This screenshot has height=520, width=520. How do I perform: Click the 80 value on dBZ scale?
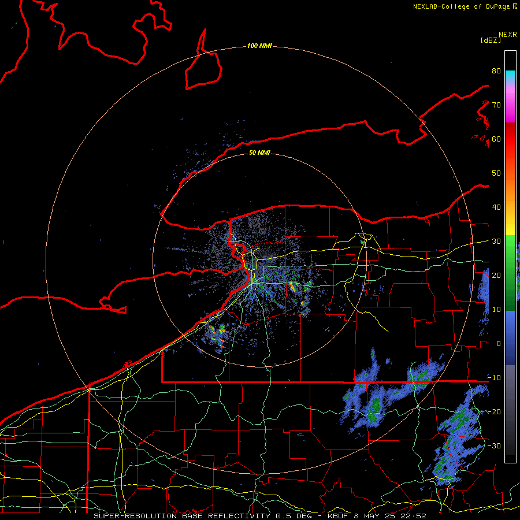pyautogui.click(x=496, y=70)
